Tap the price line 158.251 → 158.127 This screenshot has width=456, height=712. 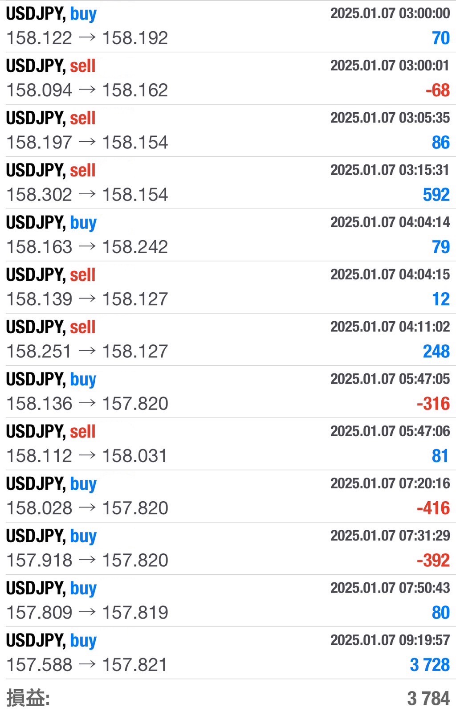(x=87, y=352)
